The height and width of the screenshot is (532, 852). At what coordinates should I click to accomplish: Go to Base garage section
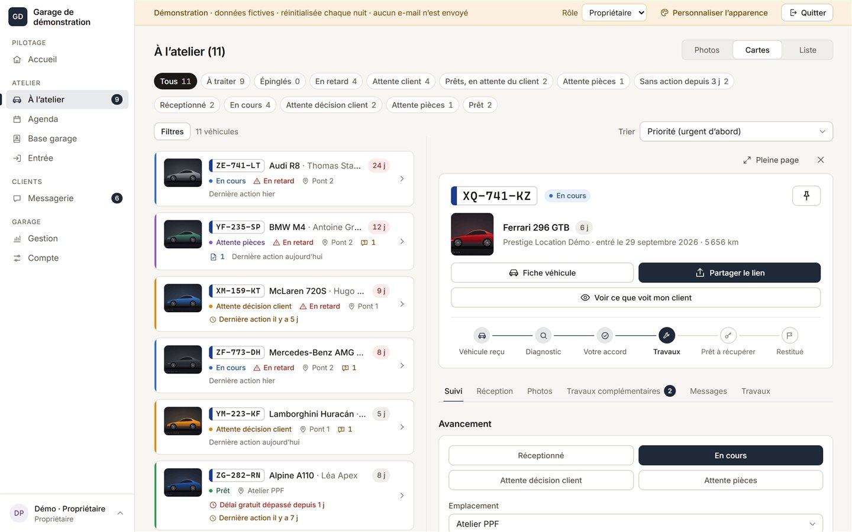tap(67, 138)
